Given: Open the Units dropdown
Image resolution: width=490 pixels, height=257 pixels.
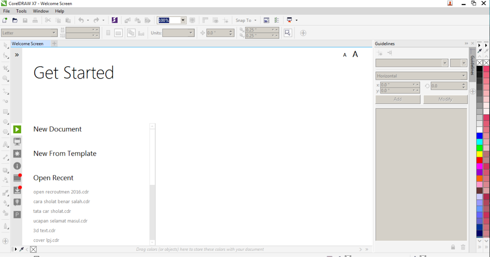Looking at the screenshot, I should coord(178,33).
